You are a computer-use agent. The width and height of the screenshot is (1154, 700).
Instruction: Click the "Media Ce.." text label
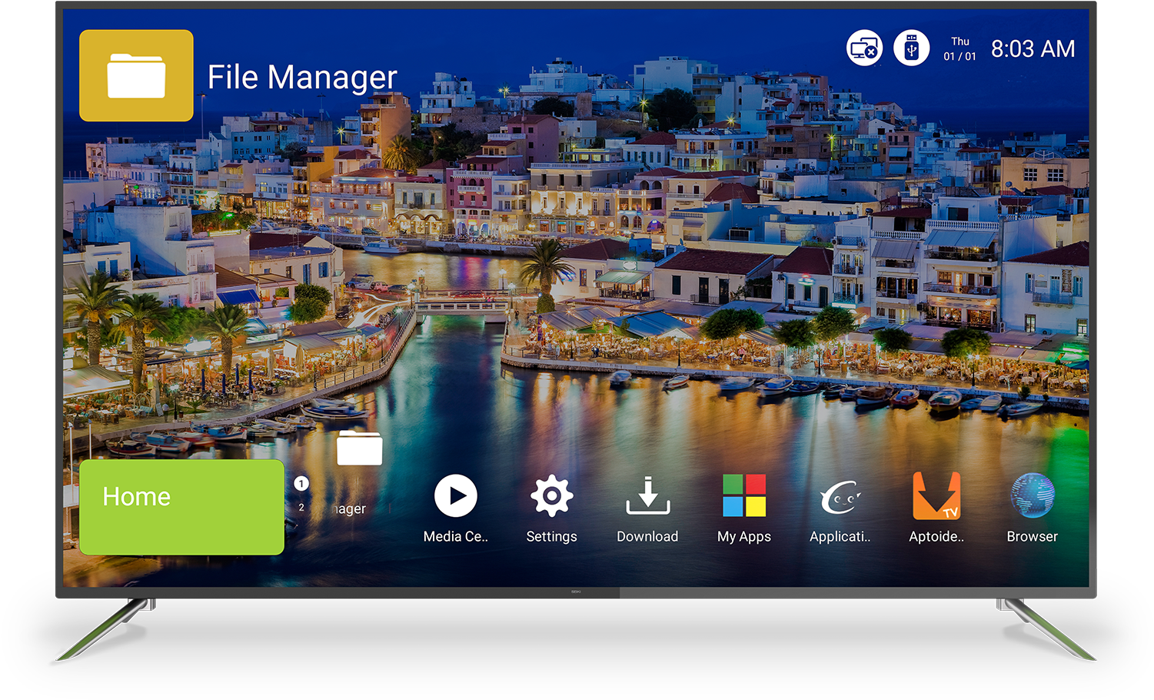455,537
